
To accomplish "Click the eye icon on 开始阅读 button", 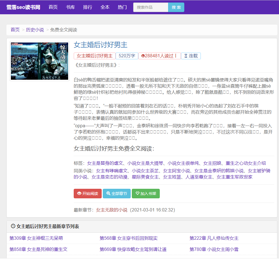I will (79, 193).
